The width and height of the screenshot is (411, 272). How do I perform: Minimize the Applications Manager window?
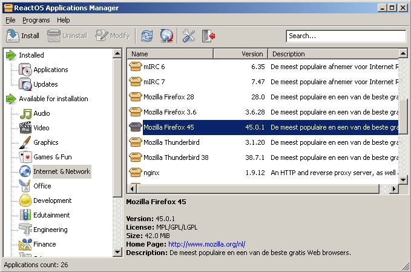tap(383, 8)
